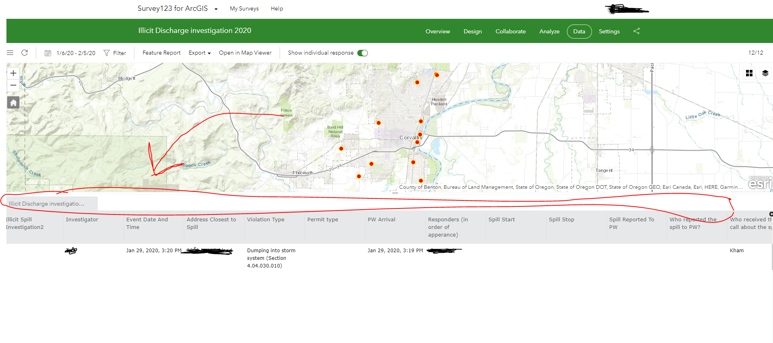Select date range 1/6/20 - 2/5/20

pos(76,53)
